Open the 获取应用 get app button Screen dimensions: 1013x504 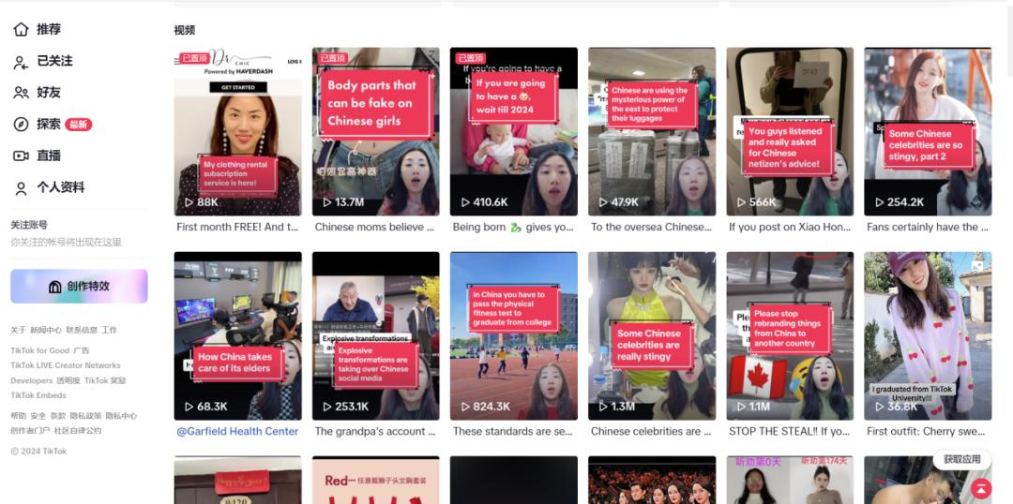click(962, 459)
